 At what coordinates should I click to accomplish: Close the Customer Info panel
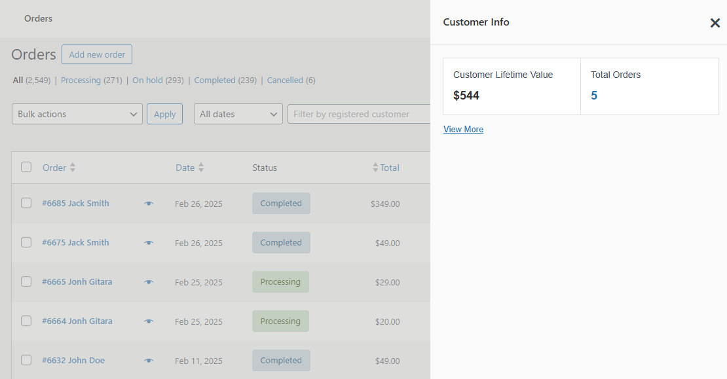click(715, 23)
